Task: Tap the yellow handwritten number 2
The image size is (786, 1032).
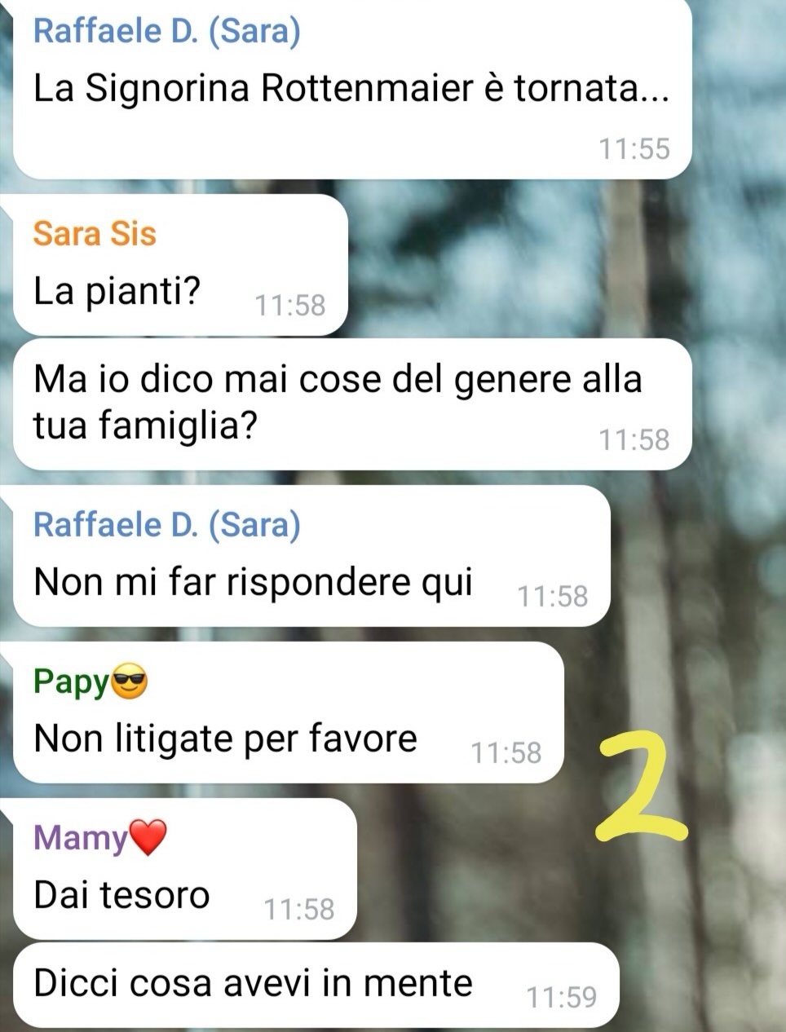Action: point(642,784)
